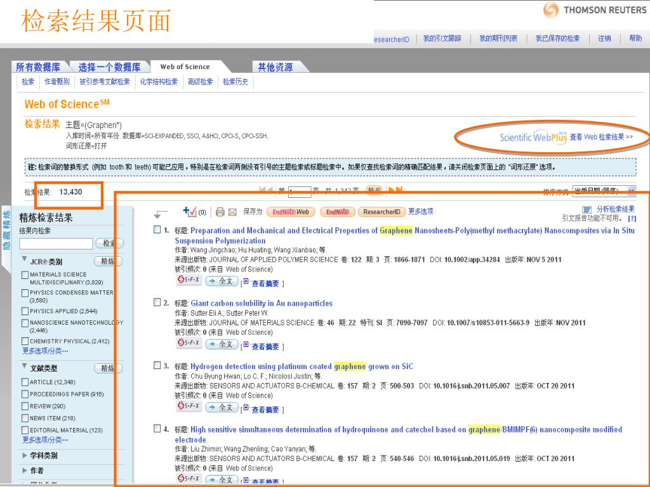Open 'Giant carbon solubility in Au nanoparticles' title
This screenshot has width=650, height=487.
(262, 303)
